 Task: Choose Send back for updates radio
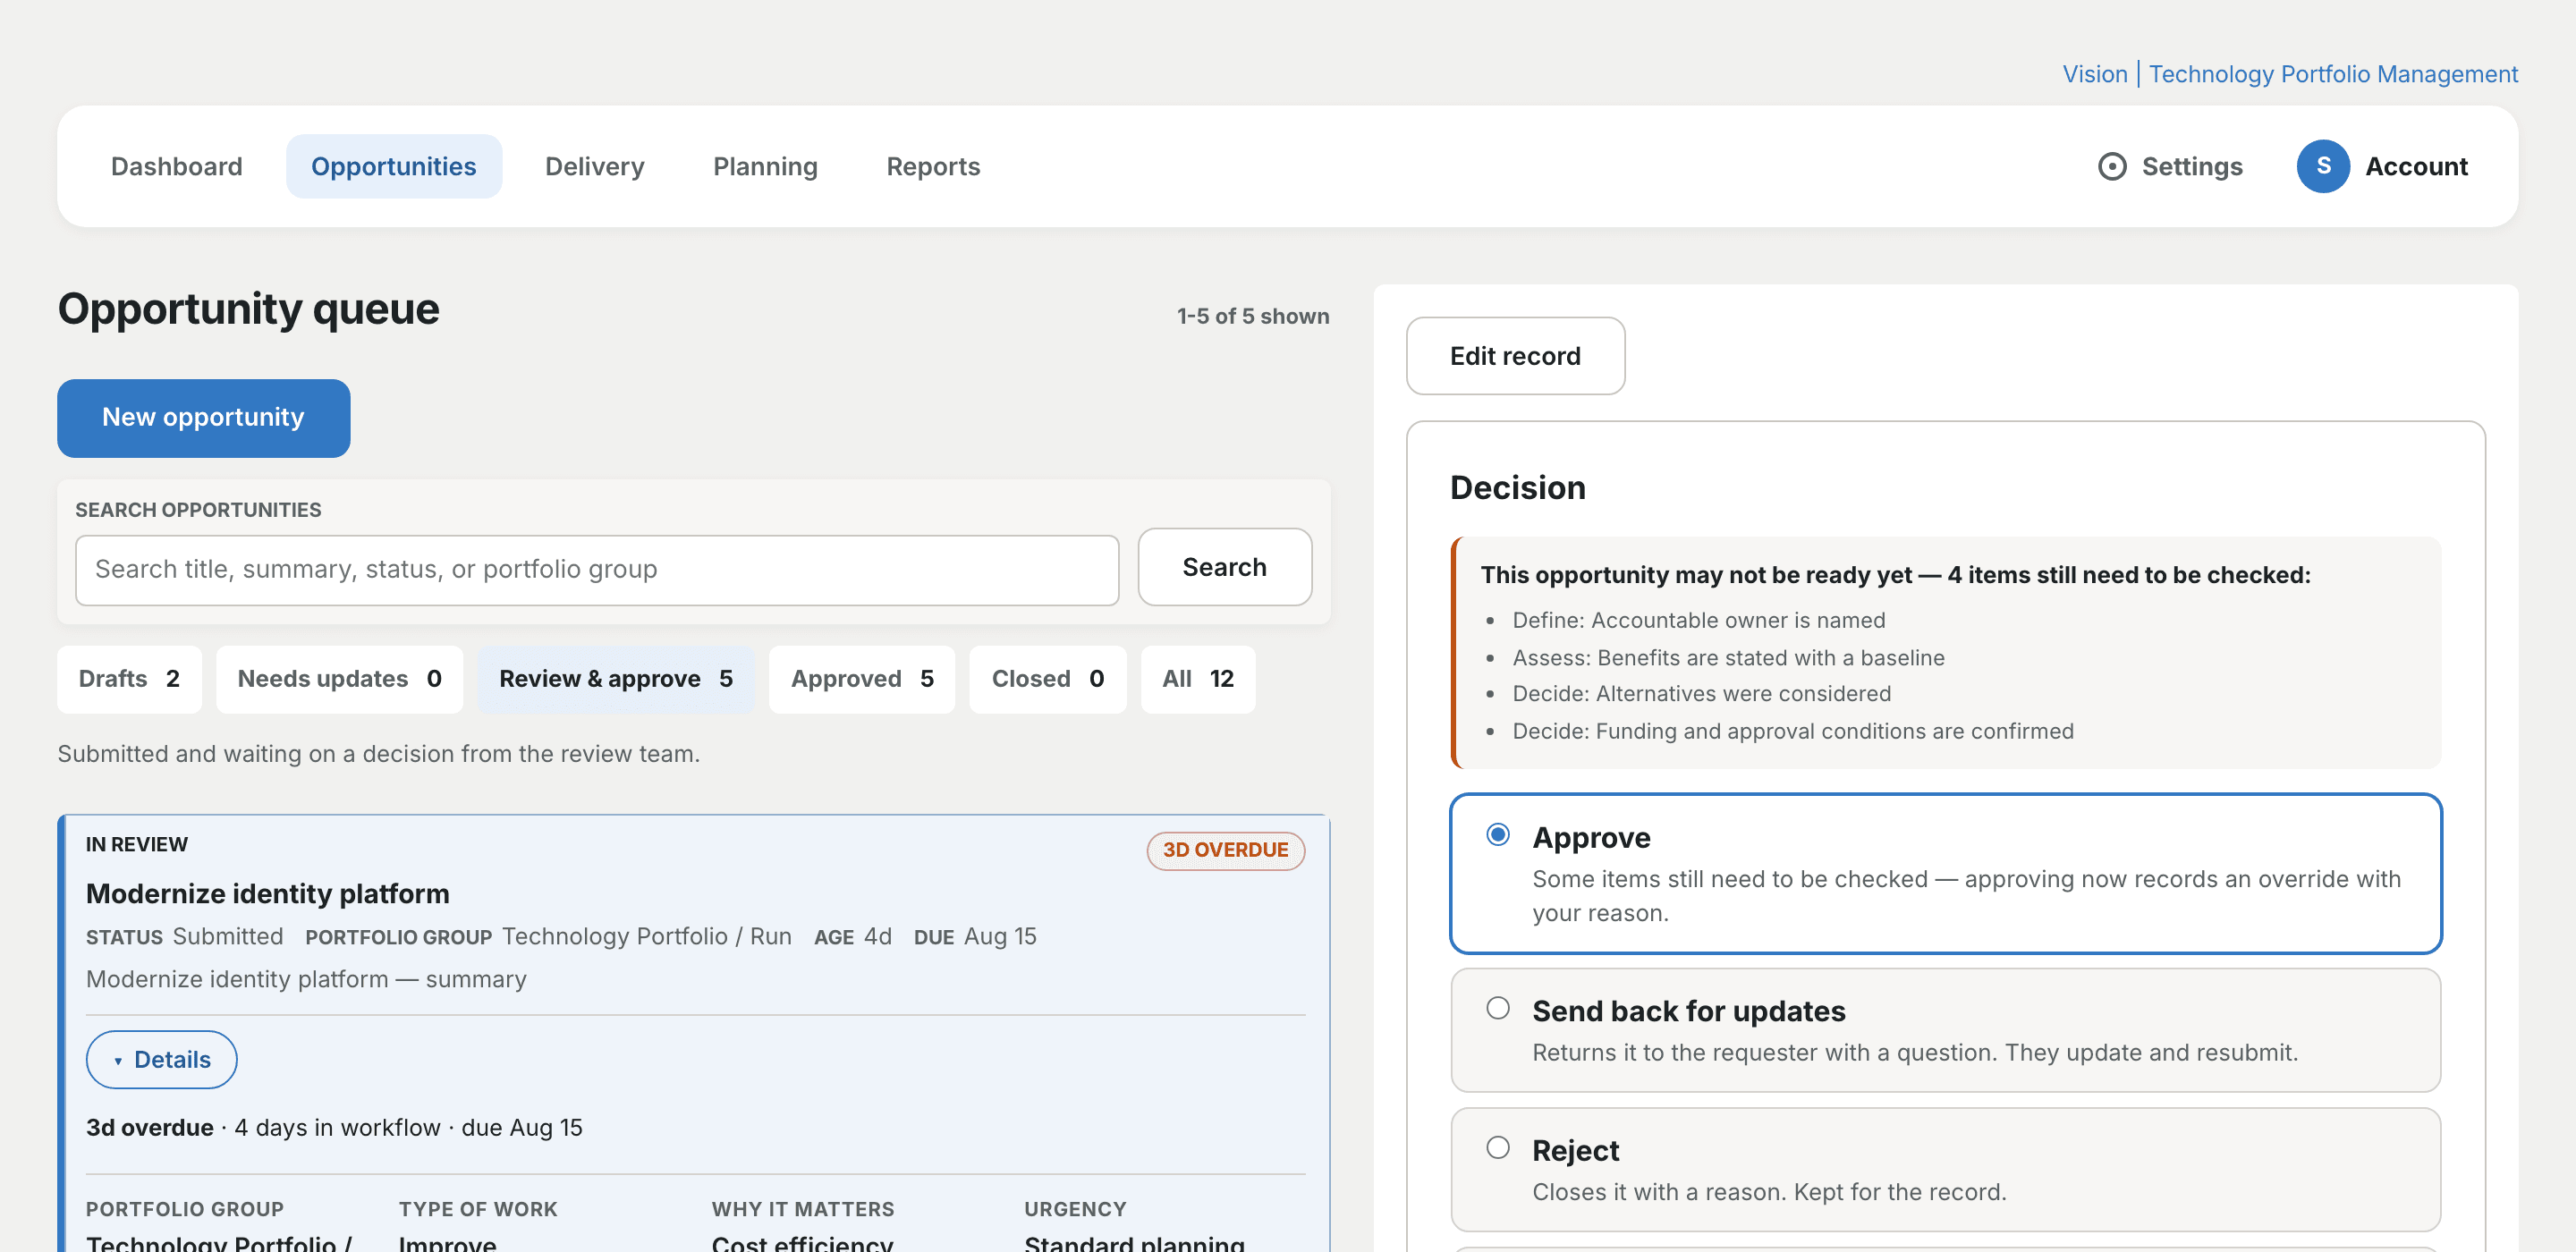click(1497, 1007)
